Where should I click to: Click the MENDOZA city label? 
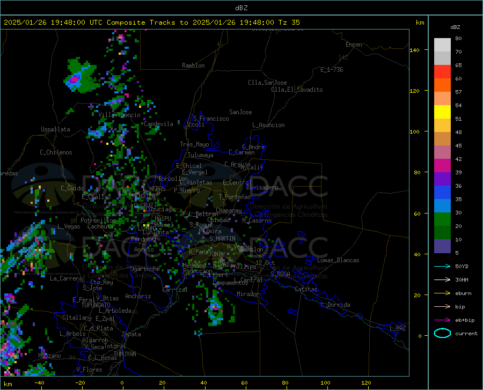pyautogui.click(x=143, y=196)
